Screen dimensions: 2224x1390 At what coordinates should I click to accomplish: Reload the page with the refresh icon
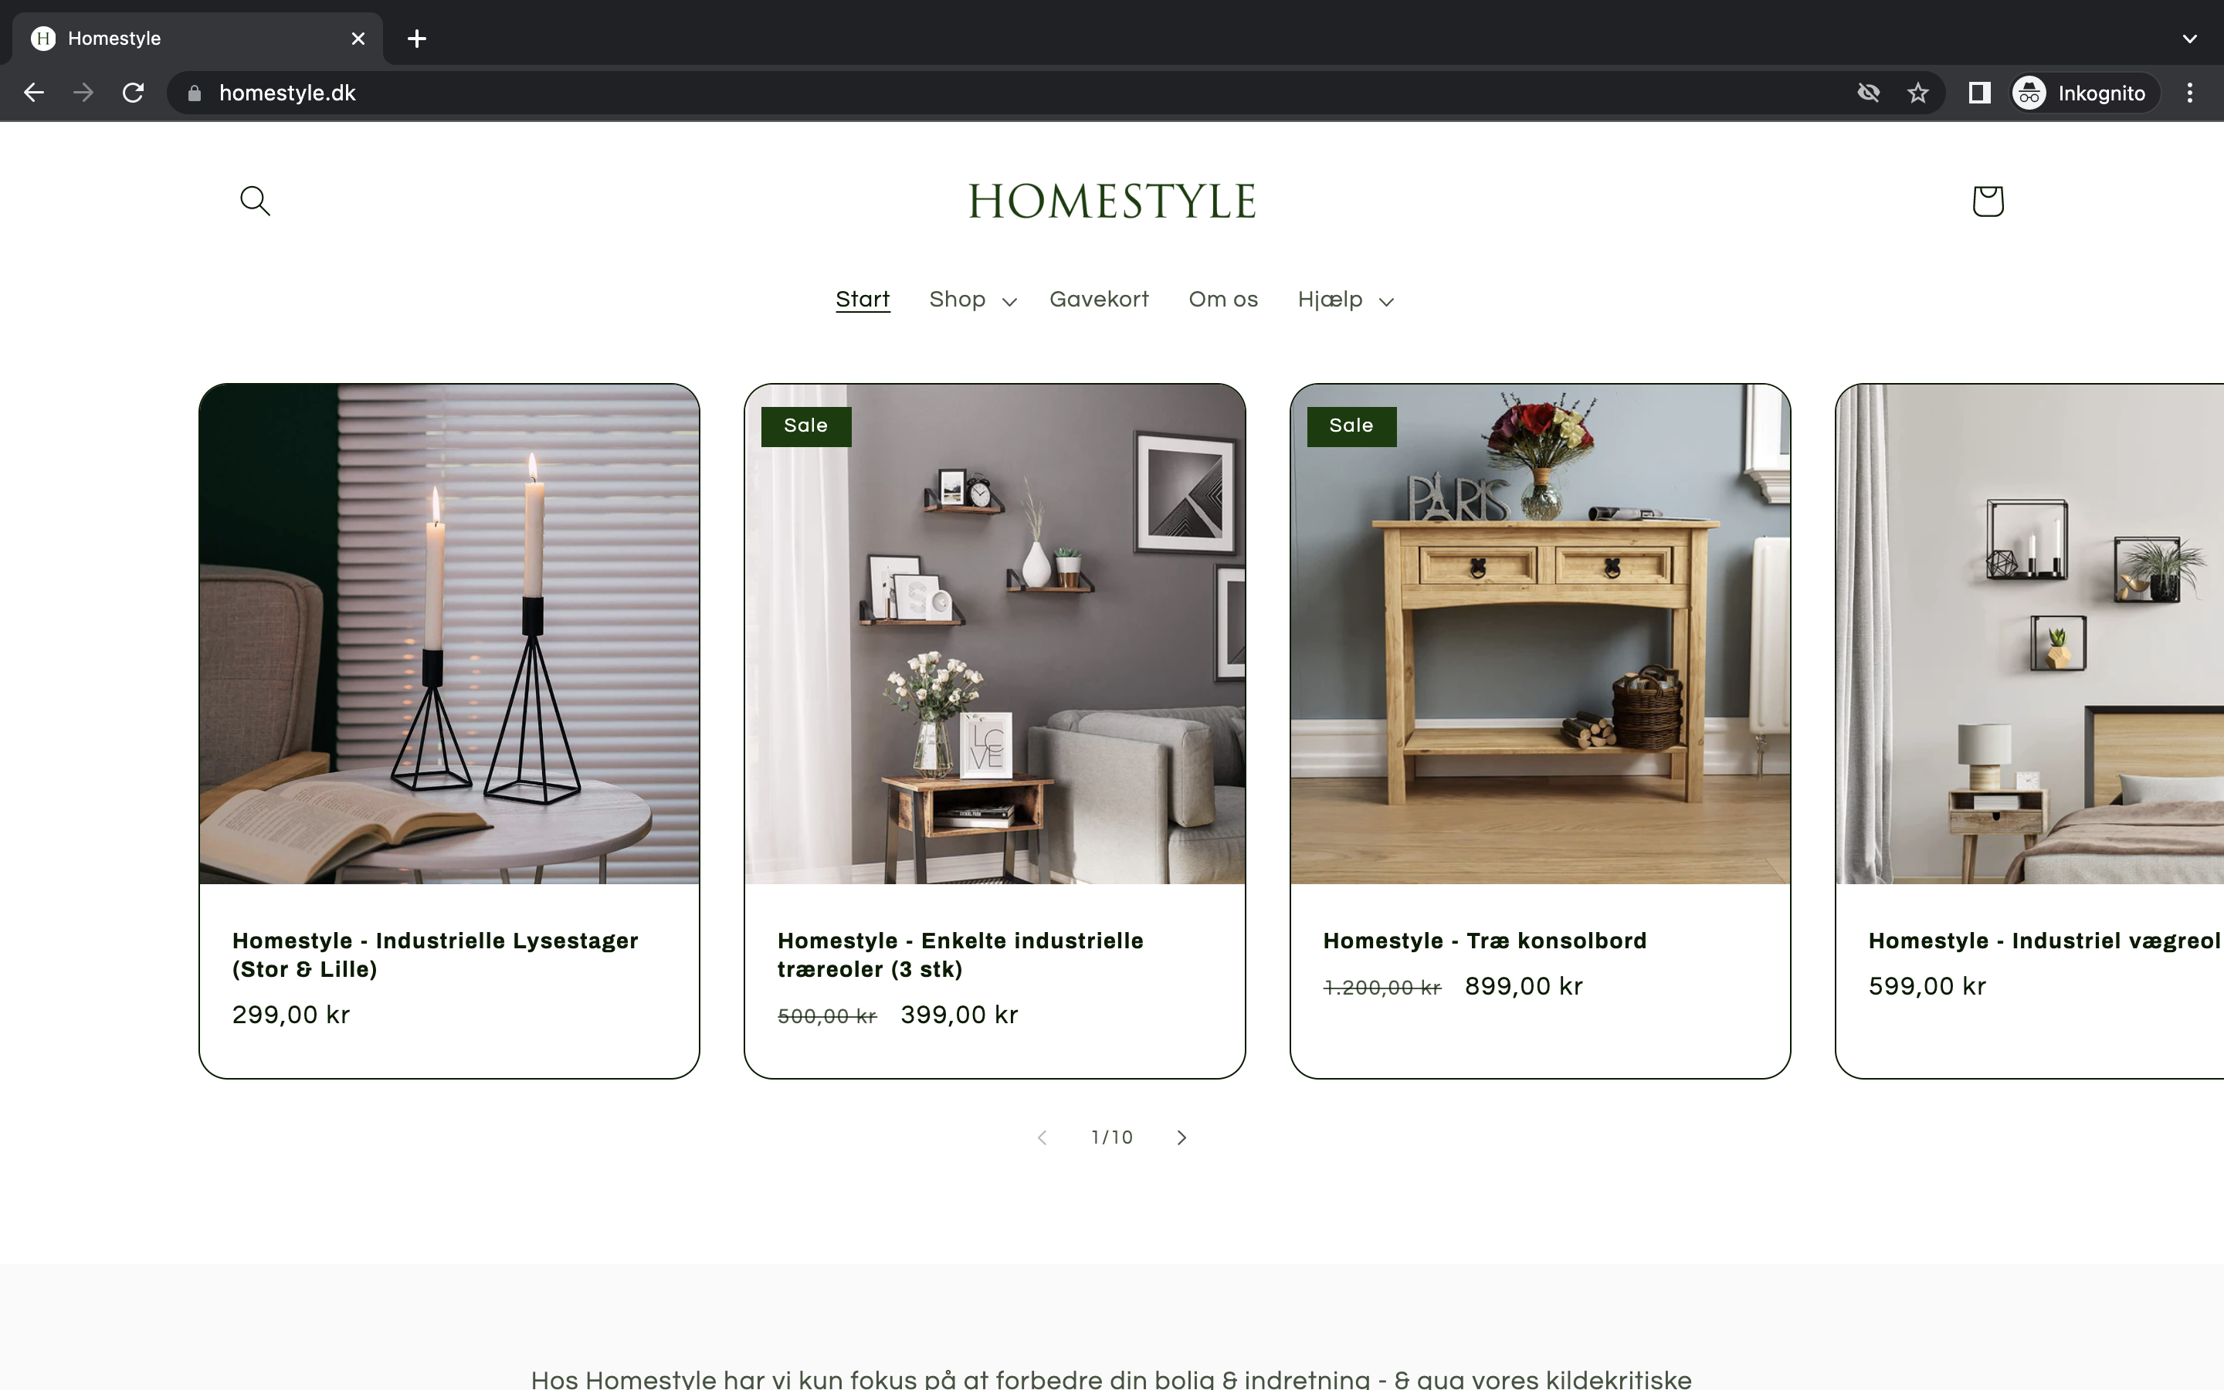point(134,93)
